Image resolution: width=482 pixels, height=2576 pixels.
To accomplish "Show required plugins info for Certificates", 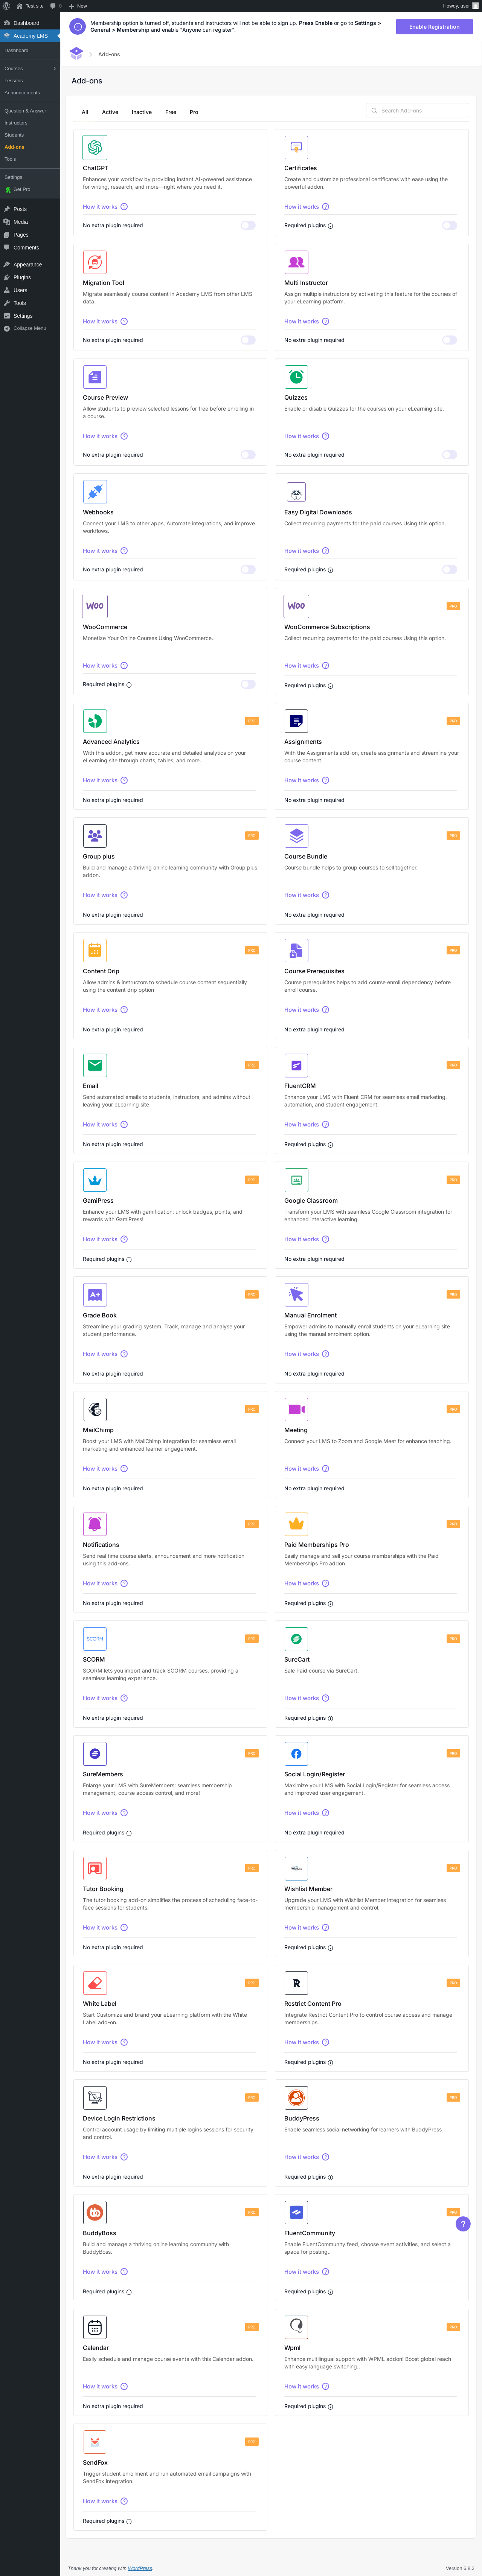I will click(x=330, y=226).
